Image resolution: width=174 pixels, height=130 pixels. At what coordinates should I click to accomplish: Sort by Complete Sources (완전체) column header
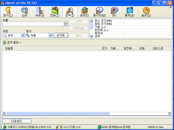129,48
